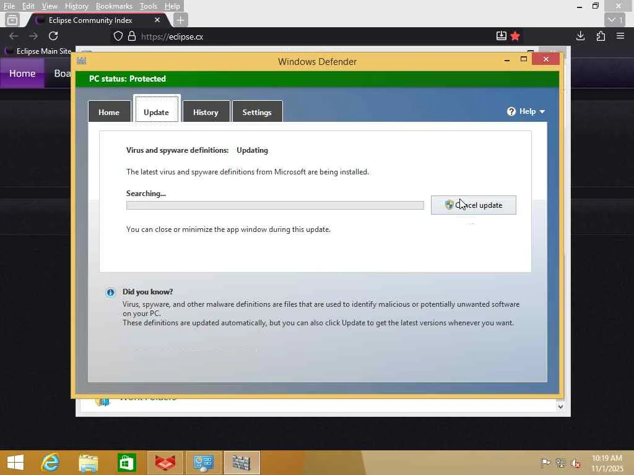Switch to the Windows Defender taskbar icon
The height and width of the screenshot is (475, 634).
pyautogui.click(x=241, y=463)
